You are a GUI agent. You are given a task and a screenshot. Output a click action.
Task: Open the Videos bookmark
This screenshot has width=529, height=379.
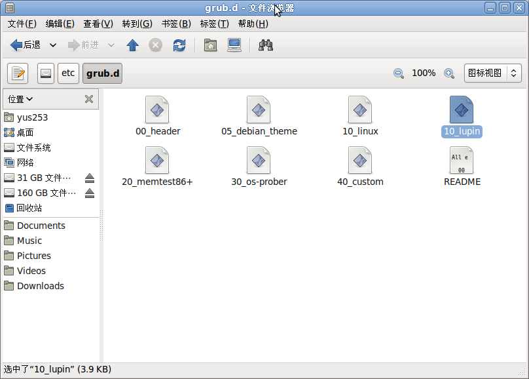click(50, 271)
